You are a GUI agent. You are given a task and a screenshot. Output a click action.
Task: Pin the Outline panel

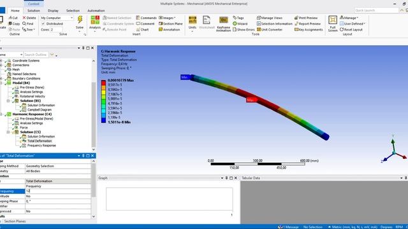(84, 48)
